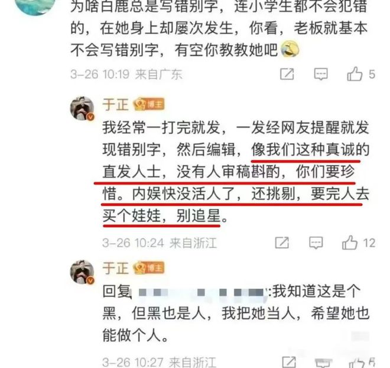
Task: Tap like count 12 on 于正's reply
Action: tap(369, 243)
